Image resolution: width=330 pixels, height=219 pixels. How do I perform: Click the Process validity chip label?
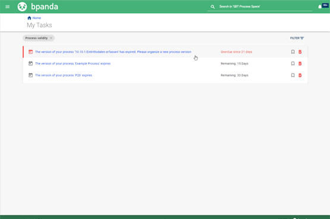(36, 38)
